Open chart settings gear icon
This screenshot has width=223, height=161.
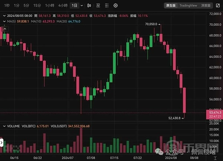pos(116,6)
